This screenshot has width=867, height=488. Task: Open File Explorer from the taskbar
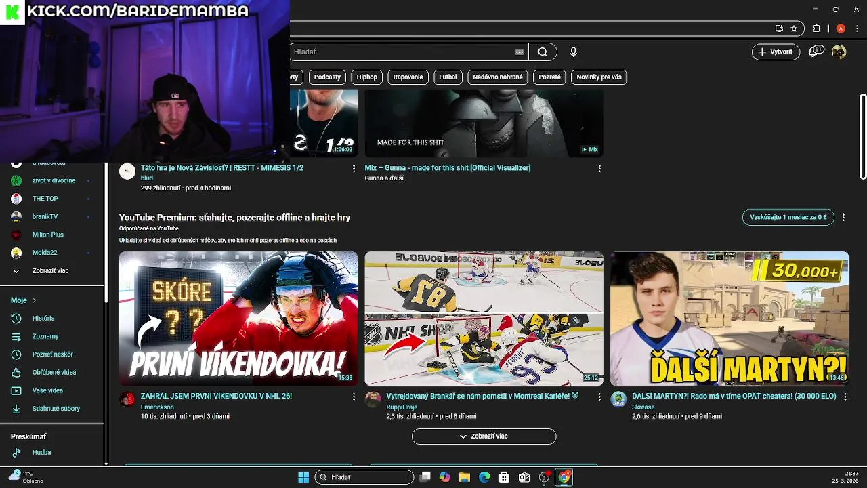[465, 477]
